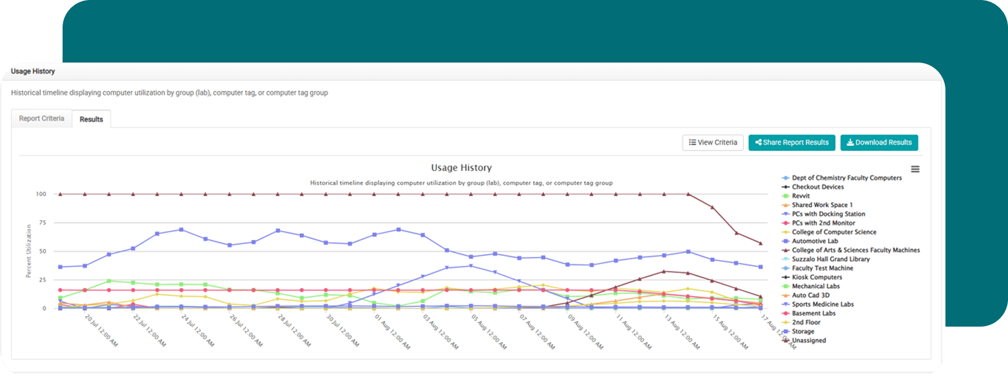
Task: Toggle Faculty Test Machine legend entry
Action: coord(817,268)
